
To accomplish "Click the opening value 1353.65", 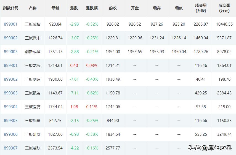I will (135, 52).
